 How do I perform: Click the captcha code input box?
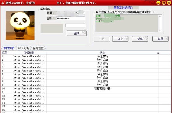[x=75, y=25]
